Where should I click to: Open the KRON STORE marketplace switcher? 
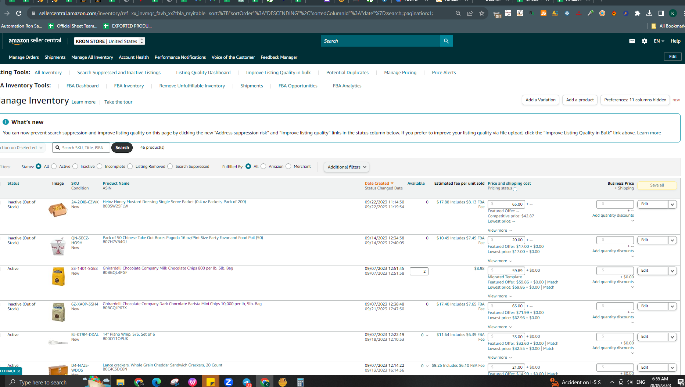click(110, 41)
